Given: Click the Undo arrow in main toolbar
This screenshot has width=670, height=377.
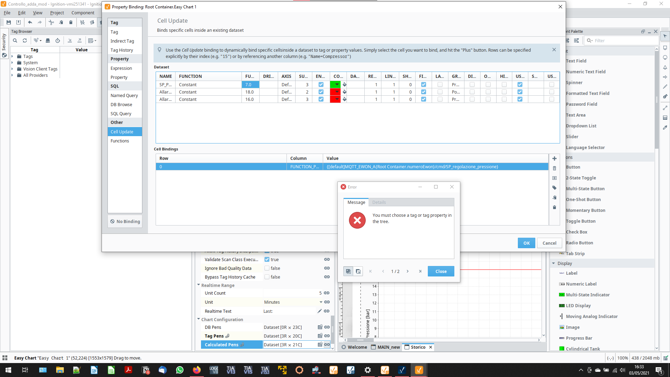Looking at the screenshot, I should [30, 22].
